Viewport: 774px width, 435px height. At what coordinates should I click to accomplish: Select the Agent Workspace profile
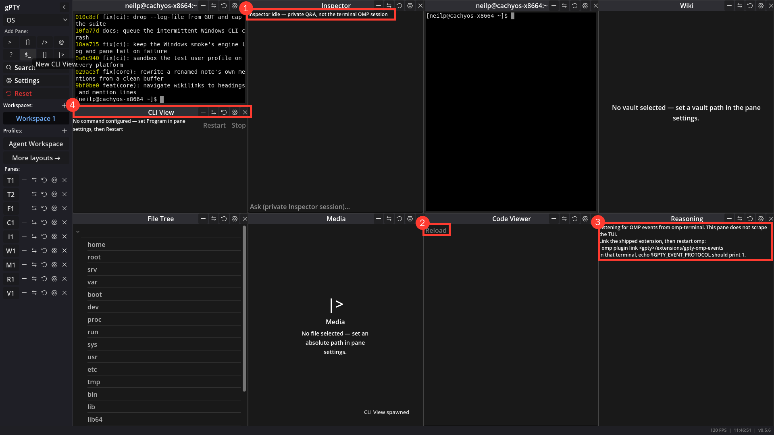coord(36,144)
